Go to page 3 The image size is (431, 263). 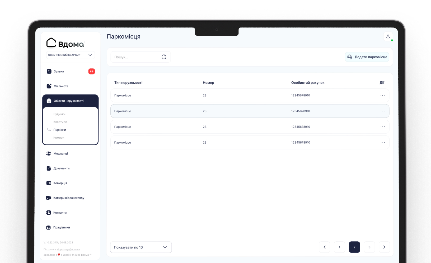(369, 247)
